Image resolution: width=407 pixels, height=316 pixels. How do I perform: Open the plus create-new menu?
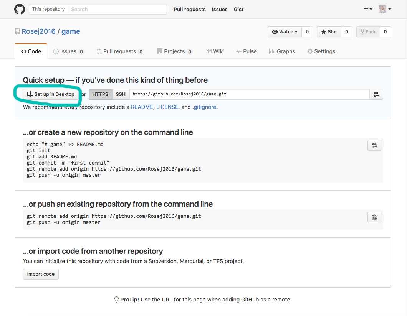[x=367, y=9]
